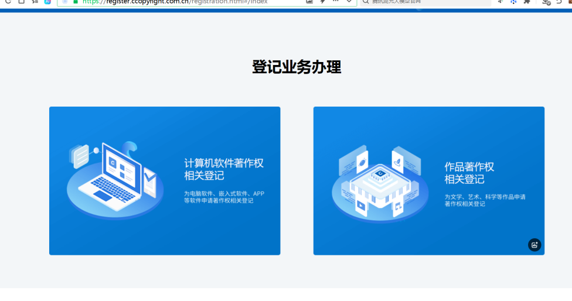572x301 pixels.
Task: Click the image capture icon on right card
Action: [534, 245]
